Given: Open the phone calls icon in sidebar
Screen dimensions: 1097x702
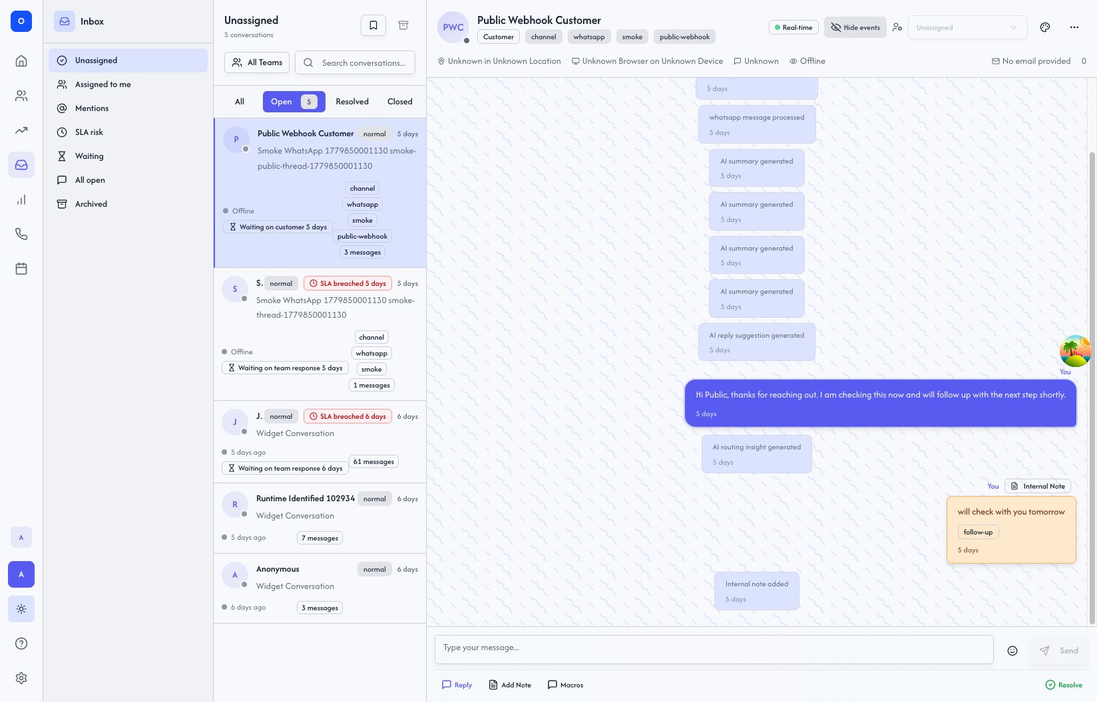Looking at the screenshot, I should tap(21, 234).
